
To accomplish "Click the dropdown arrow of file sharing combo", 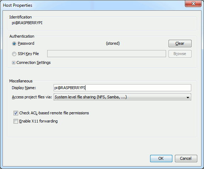I will coord(188,97).
